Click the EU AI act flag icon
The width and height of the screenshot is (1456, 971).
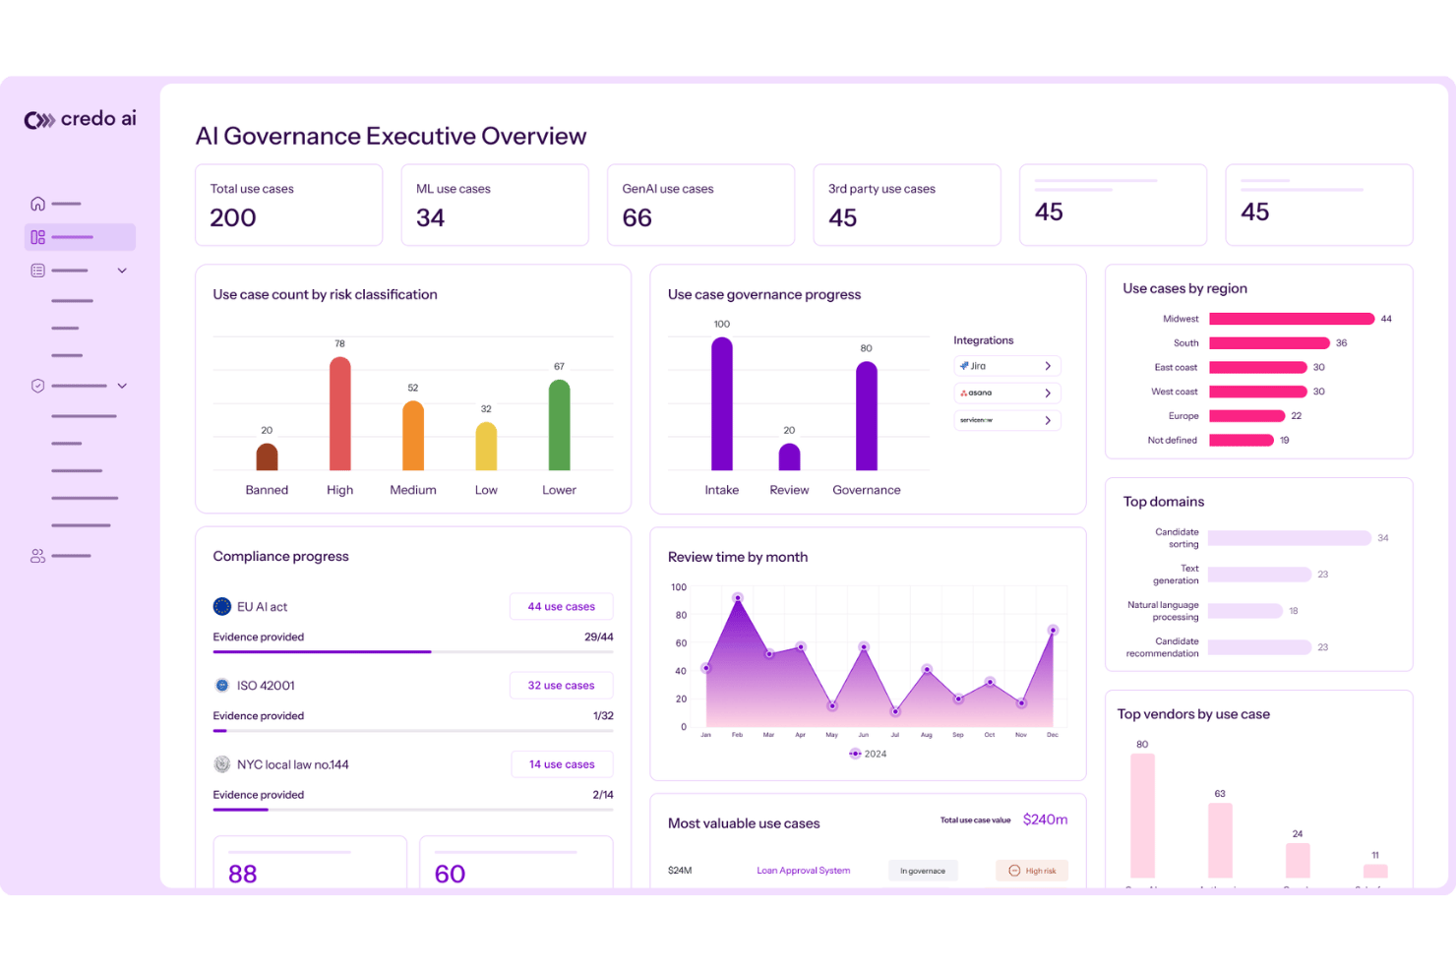tap(222, 607)
